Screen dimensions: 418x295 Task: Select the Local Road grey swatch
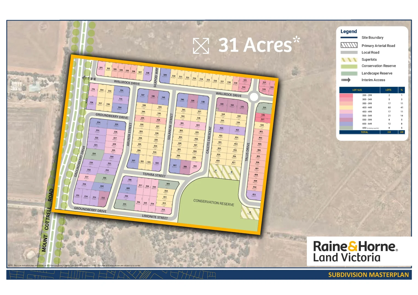349,52
